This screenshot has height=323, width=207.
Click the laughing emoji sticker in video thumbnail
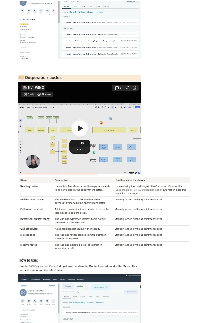(101, 123)
